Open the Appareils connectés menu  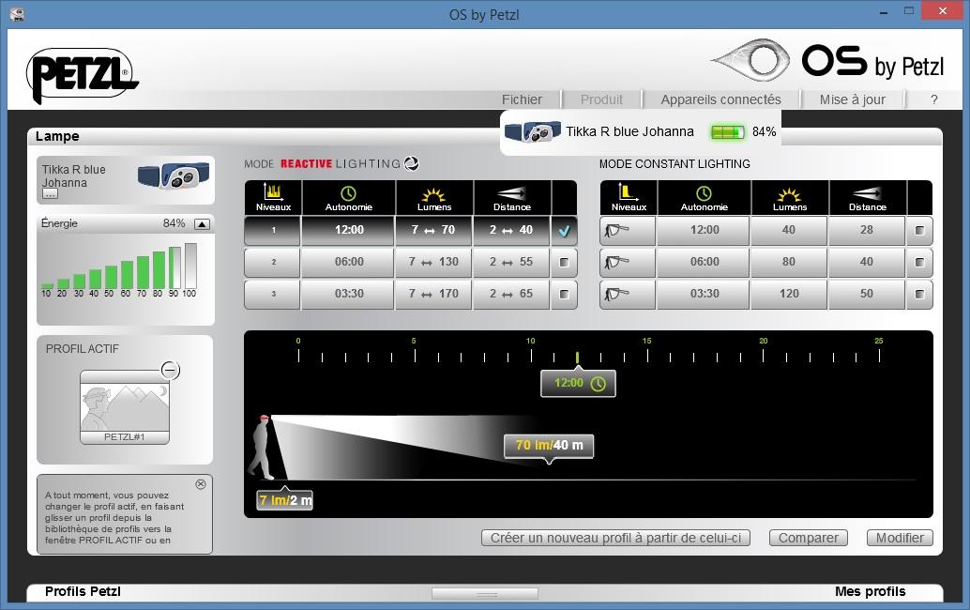[720, 99]
